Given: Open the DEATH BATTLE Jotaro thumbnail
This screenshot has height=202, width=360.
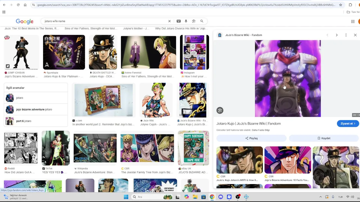Looking at the screenshot, I should click(x=103, y=52).
